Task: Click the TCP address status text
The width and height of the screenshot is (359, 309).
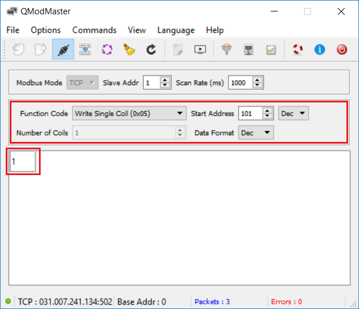Action: pos(65,302)
